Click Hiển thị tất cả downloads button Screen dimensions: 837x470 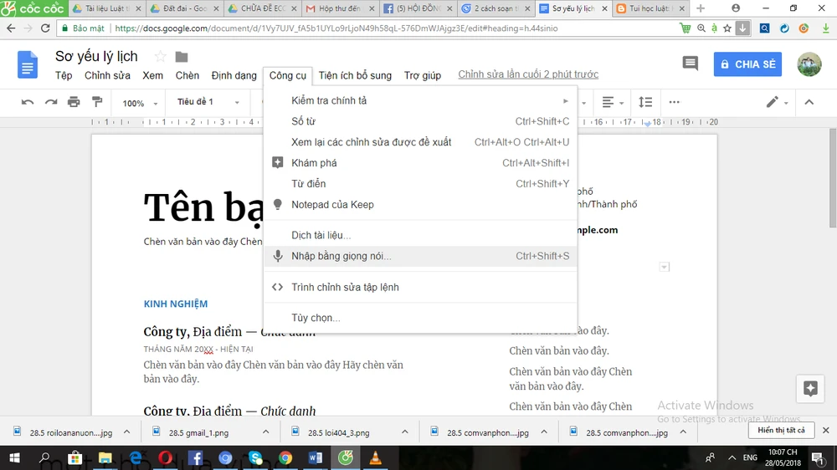click(x=781, y=431)
